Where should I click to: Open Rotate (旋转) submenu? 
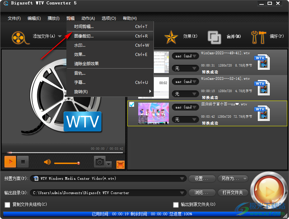coord(110,91)
